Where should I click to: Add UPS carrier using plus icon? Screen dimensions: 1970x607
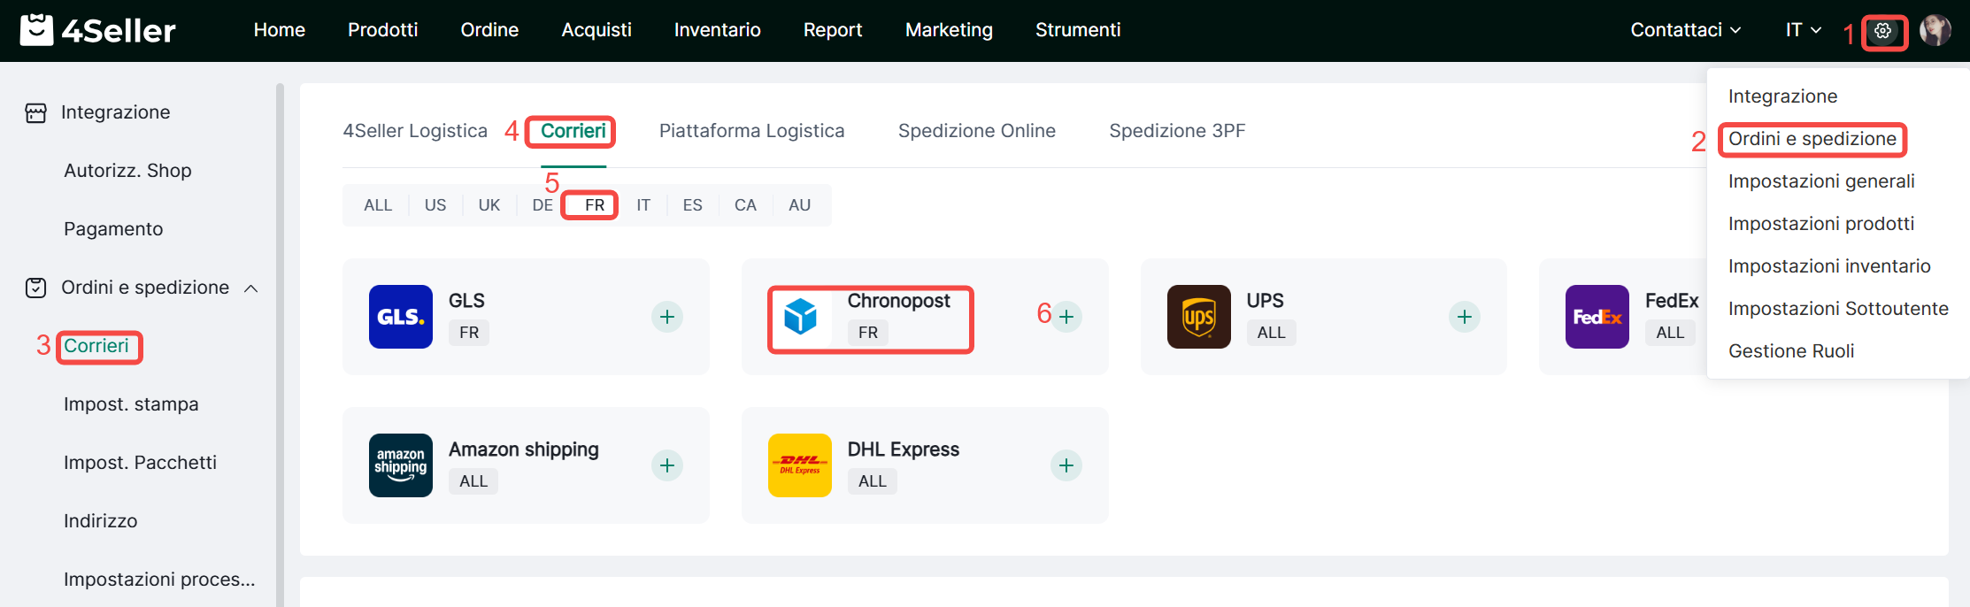coord(1465,317)
